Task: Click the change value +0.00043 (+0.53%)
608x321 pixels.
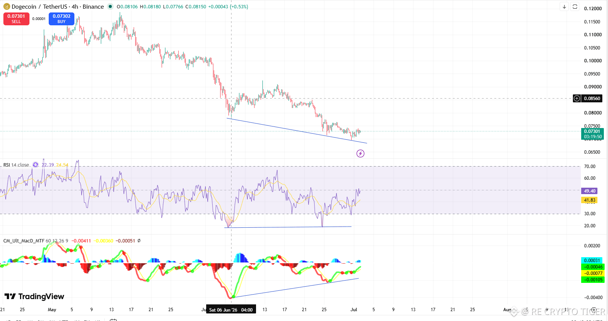Action: pos(228,7)
